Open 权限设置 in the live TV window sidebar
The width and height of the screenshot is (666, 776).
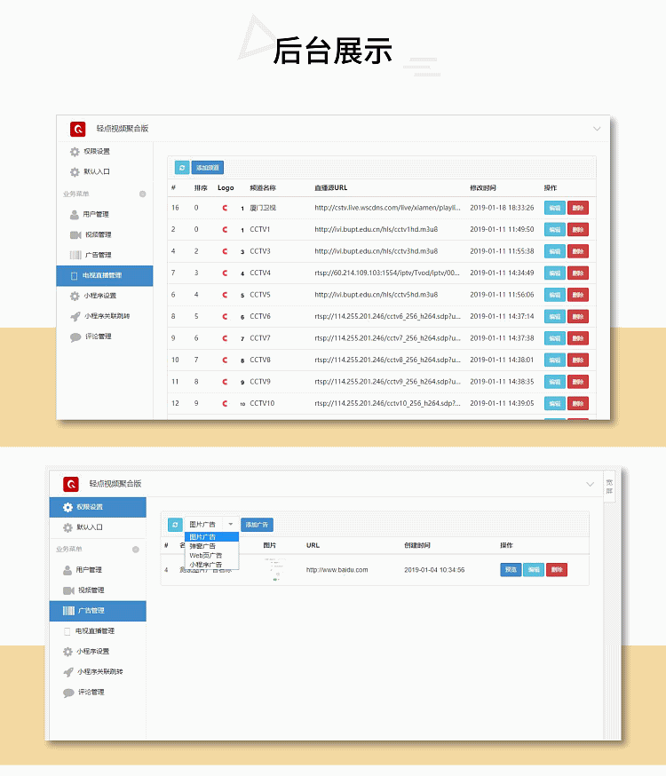[x=105, y=152]
